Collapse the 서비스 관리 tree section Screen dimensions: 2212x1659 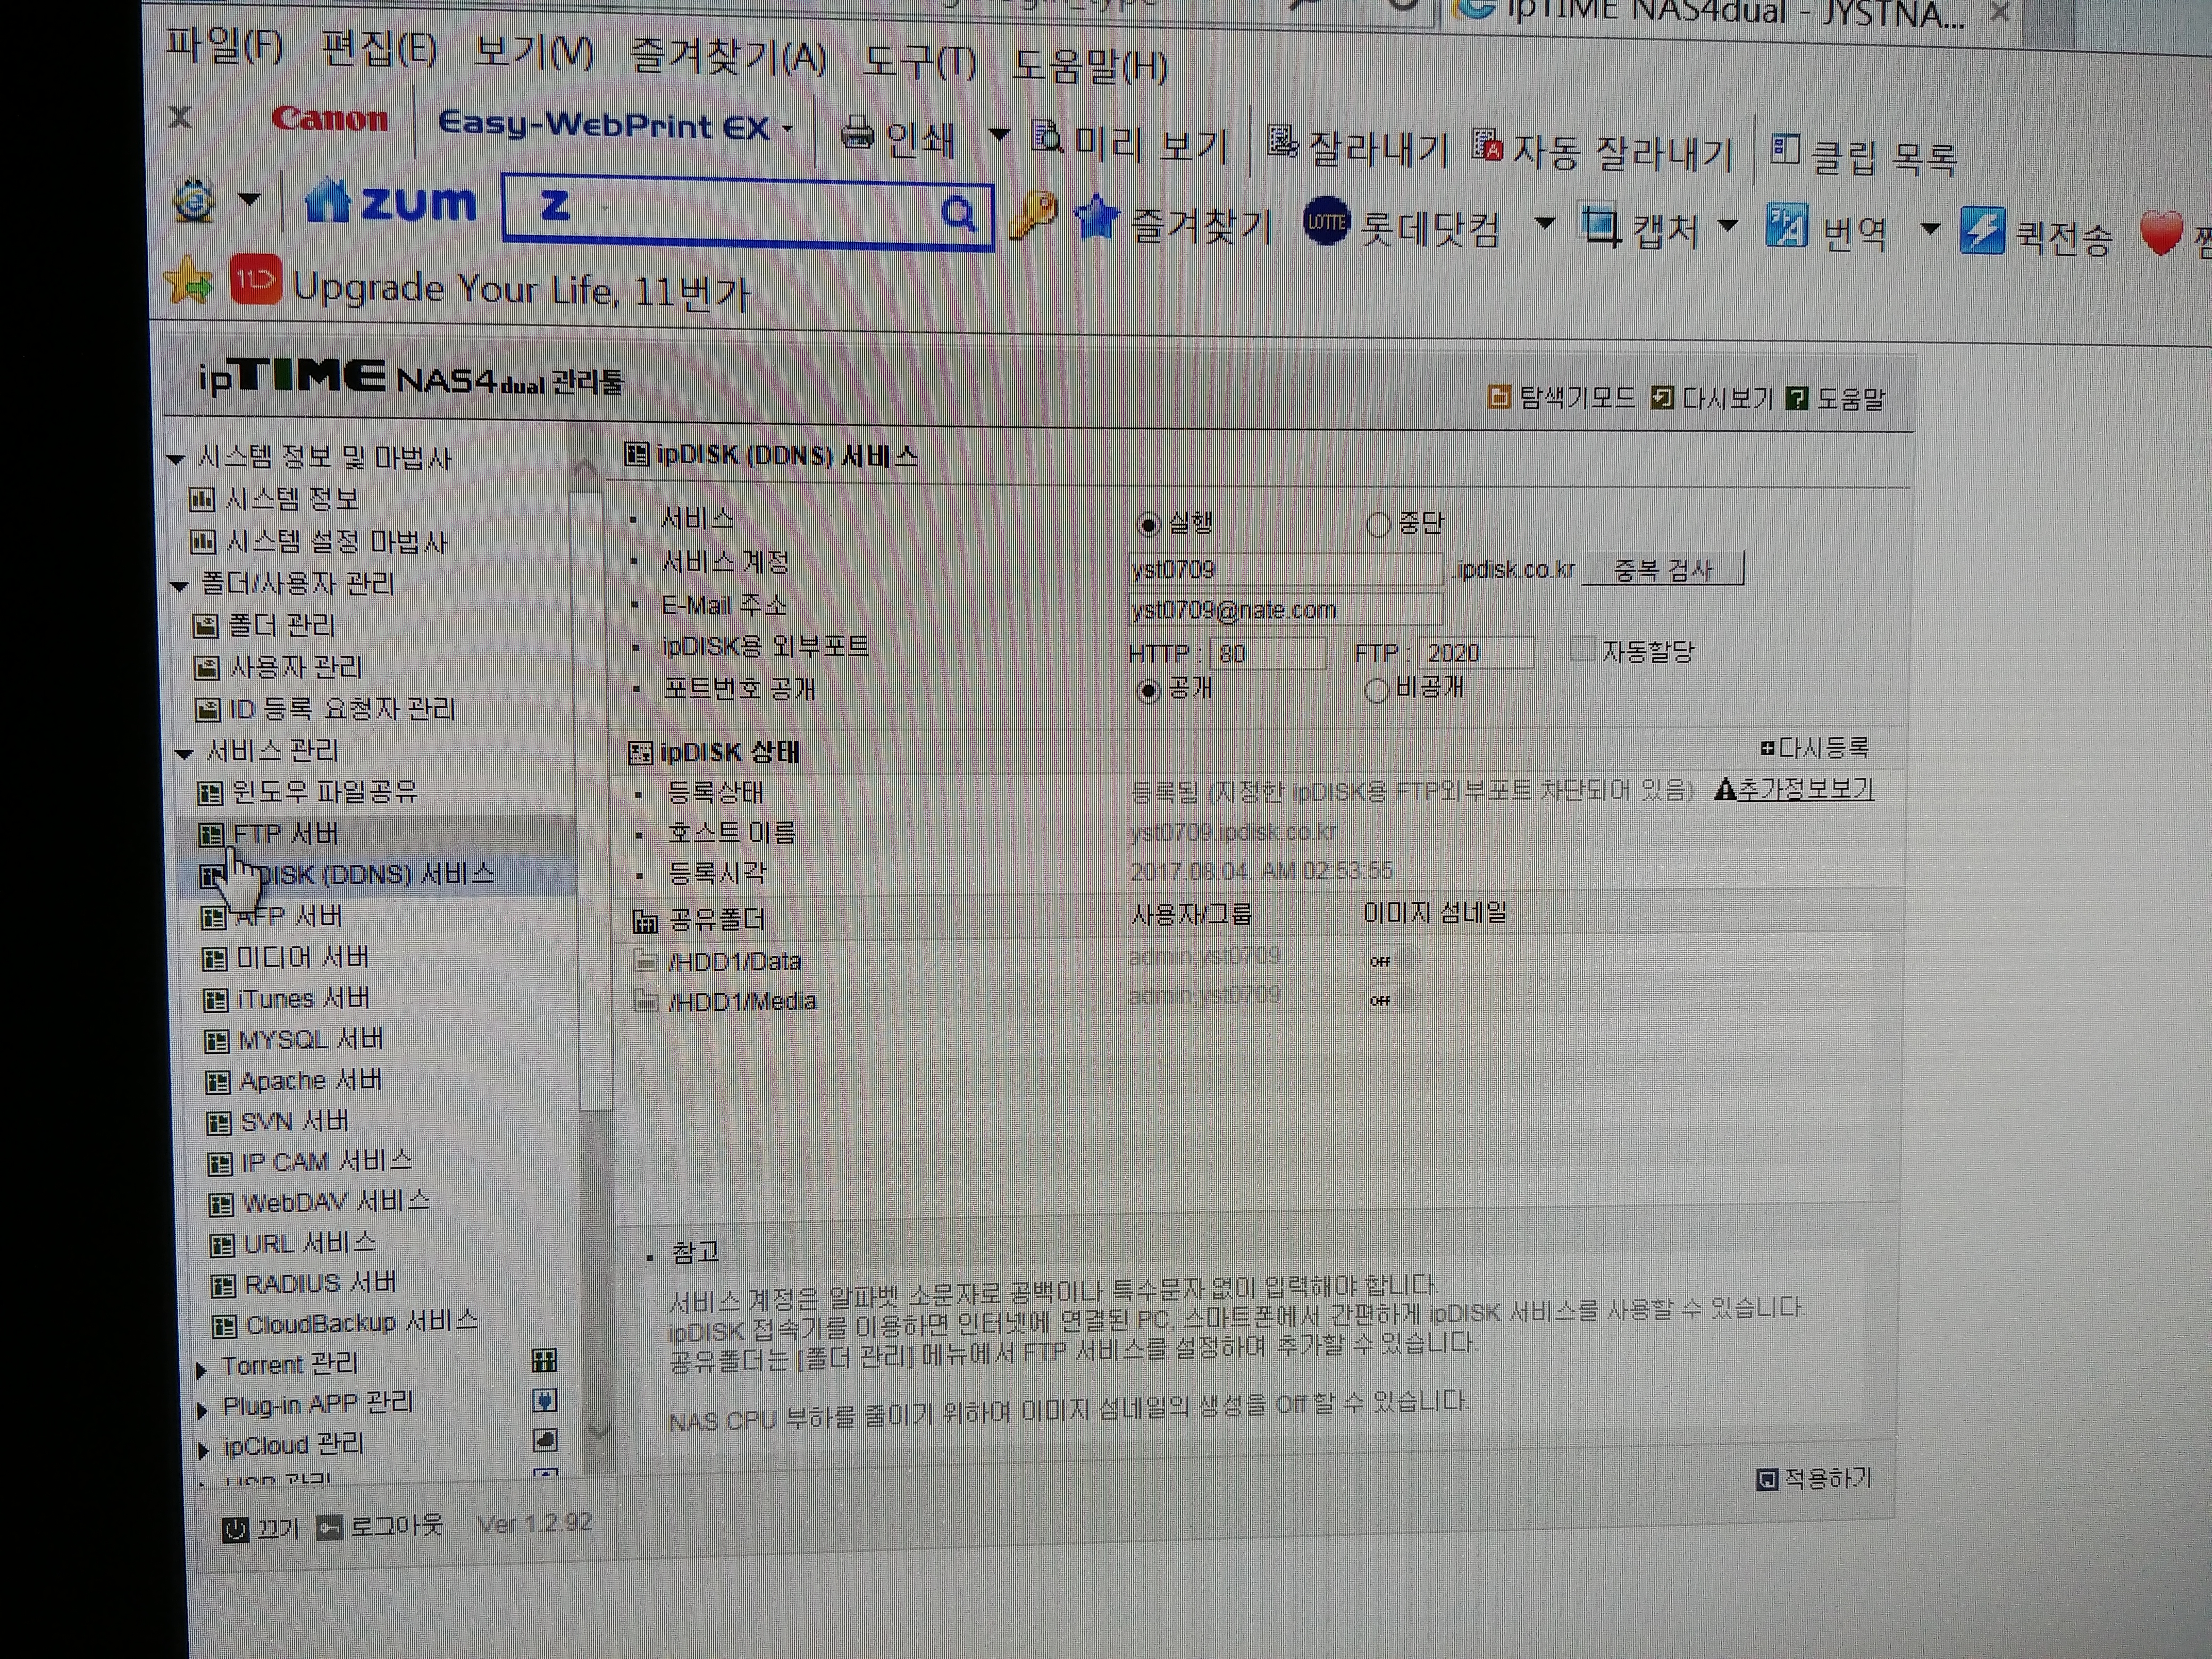tap(184, 753)
